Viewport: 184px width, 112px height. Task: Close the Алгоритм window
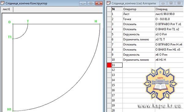pos(179,3)
